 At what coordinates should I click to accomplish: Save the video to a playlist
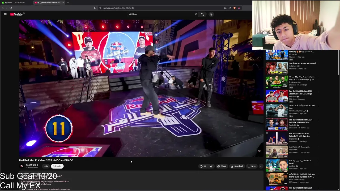tap(252, 166)
